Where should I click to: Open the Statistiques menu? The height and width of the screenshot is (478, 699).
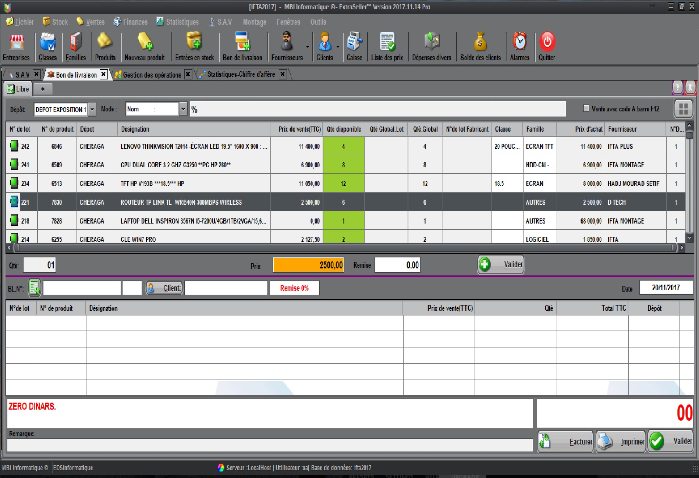click(178, 22)
